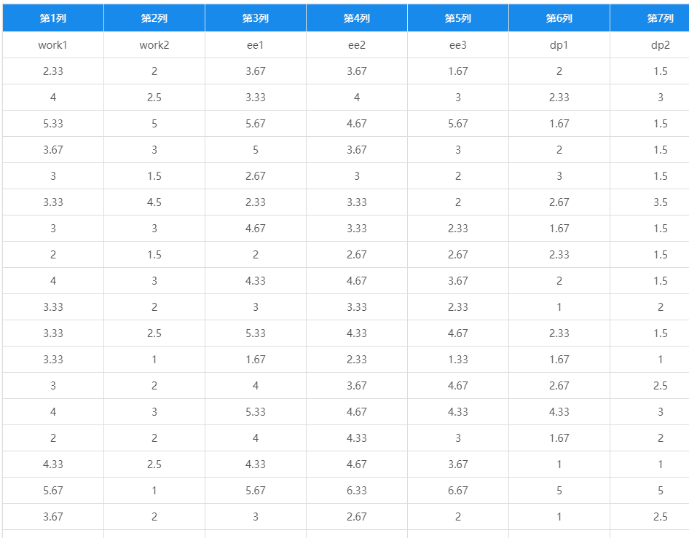
Task: Click the 第1列 column header
Action: point(53,18)
